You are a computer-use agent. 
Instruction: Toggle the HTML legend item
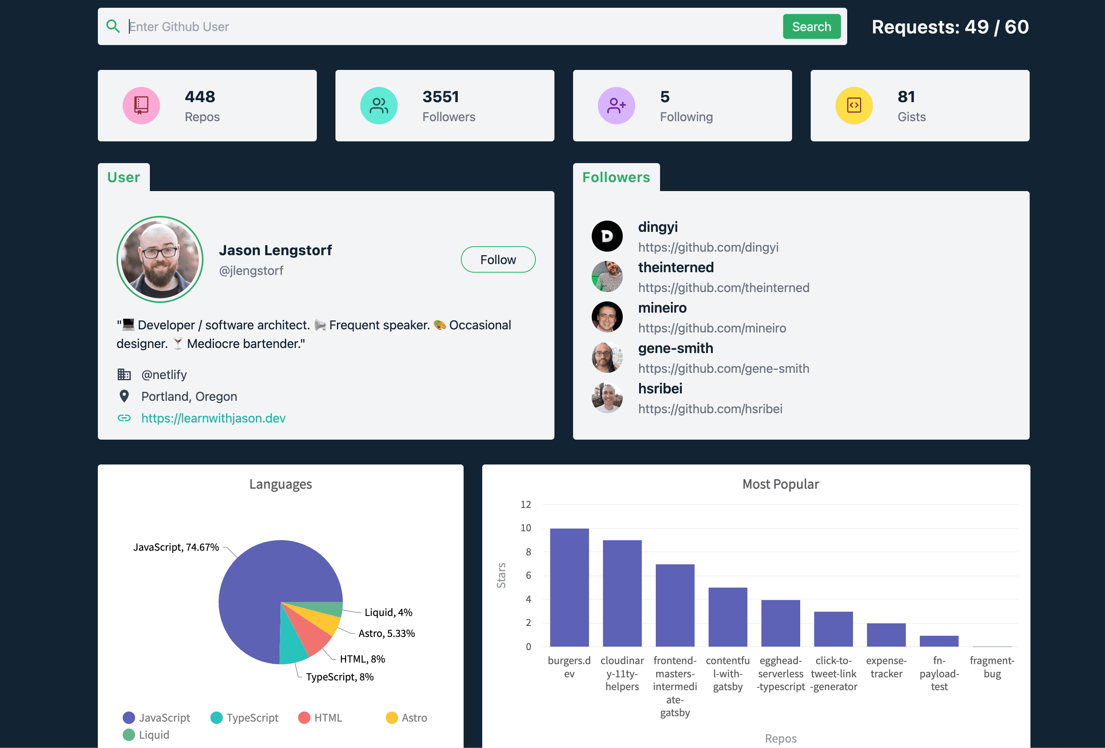[x=320, y=718]
